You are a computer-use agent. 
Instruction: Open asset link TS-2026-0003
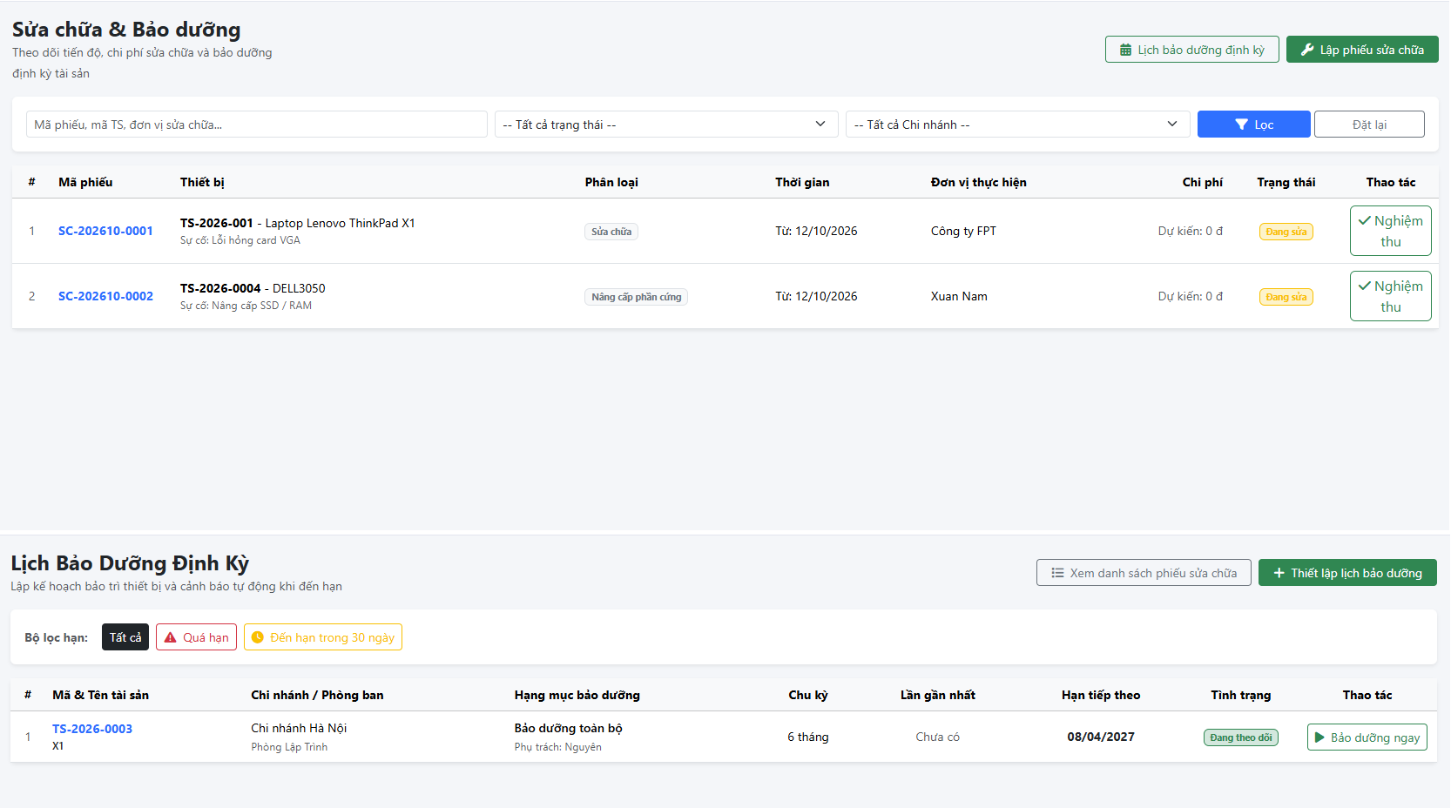click(92, 729)
